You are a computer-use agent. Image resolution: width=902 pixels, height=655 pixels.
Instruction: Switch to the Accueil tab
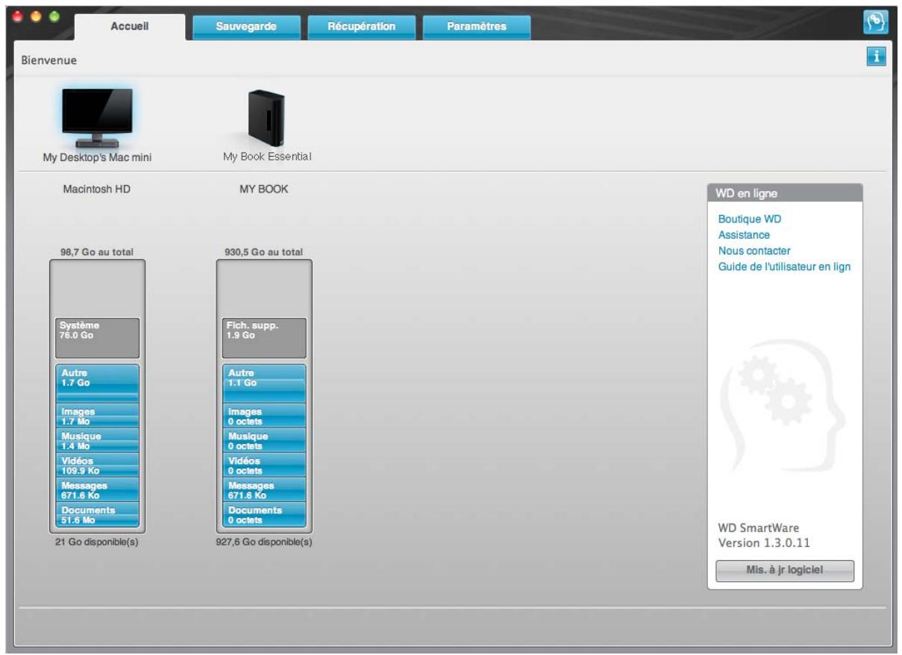130,26
